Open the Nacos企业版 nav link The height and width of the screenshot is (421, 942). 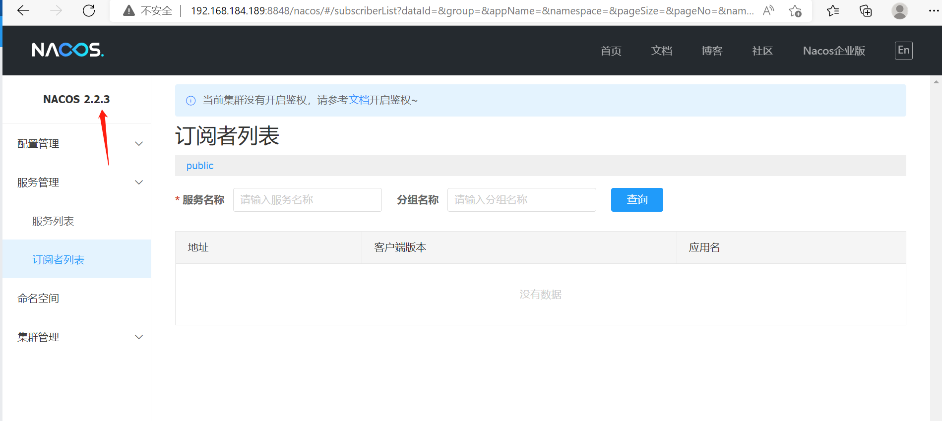tap(834, 51)
